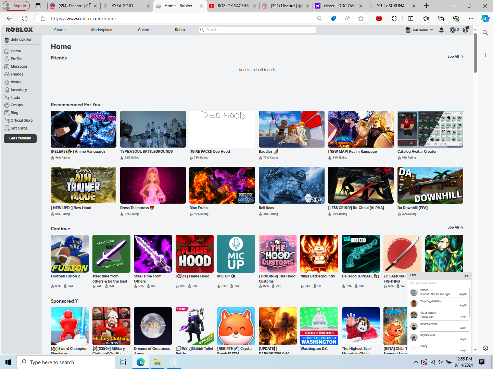493x369 pixels.
Task: Go back with the browser back arrow
Action: tap(10, 18)
